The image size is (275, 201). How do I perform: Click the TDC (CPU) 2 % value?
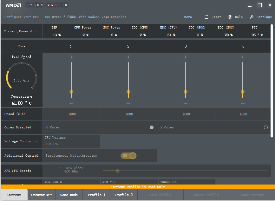[x=143, y=35]
